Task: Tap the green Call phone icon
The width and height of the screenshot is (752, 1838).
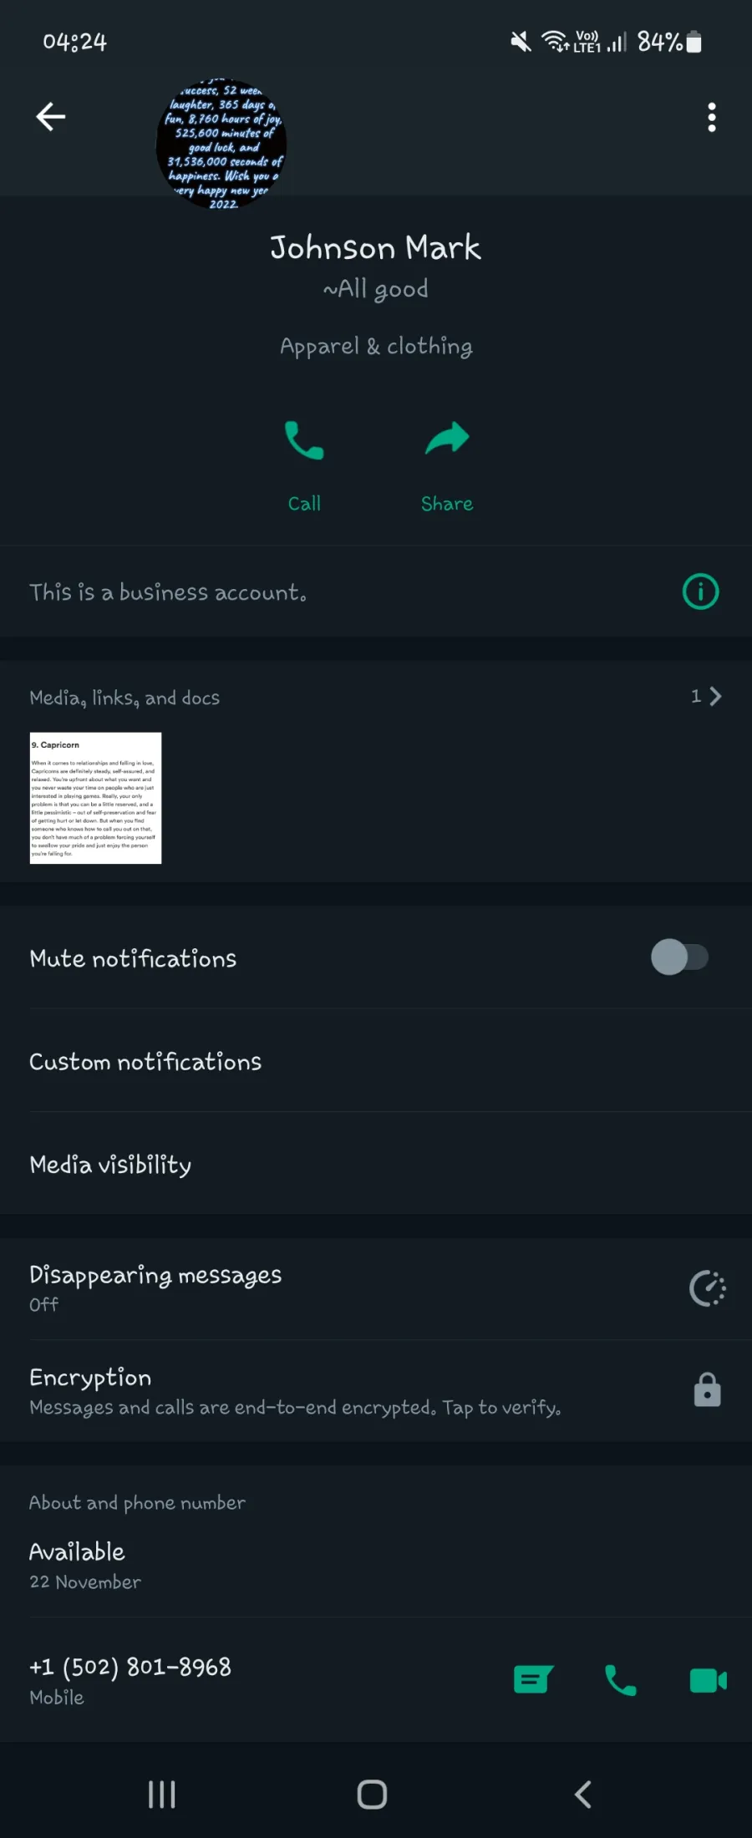Action: [304, 440]
